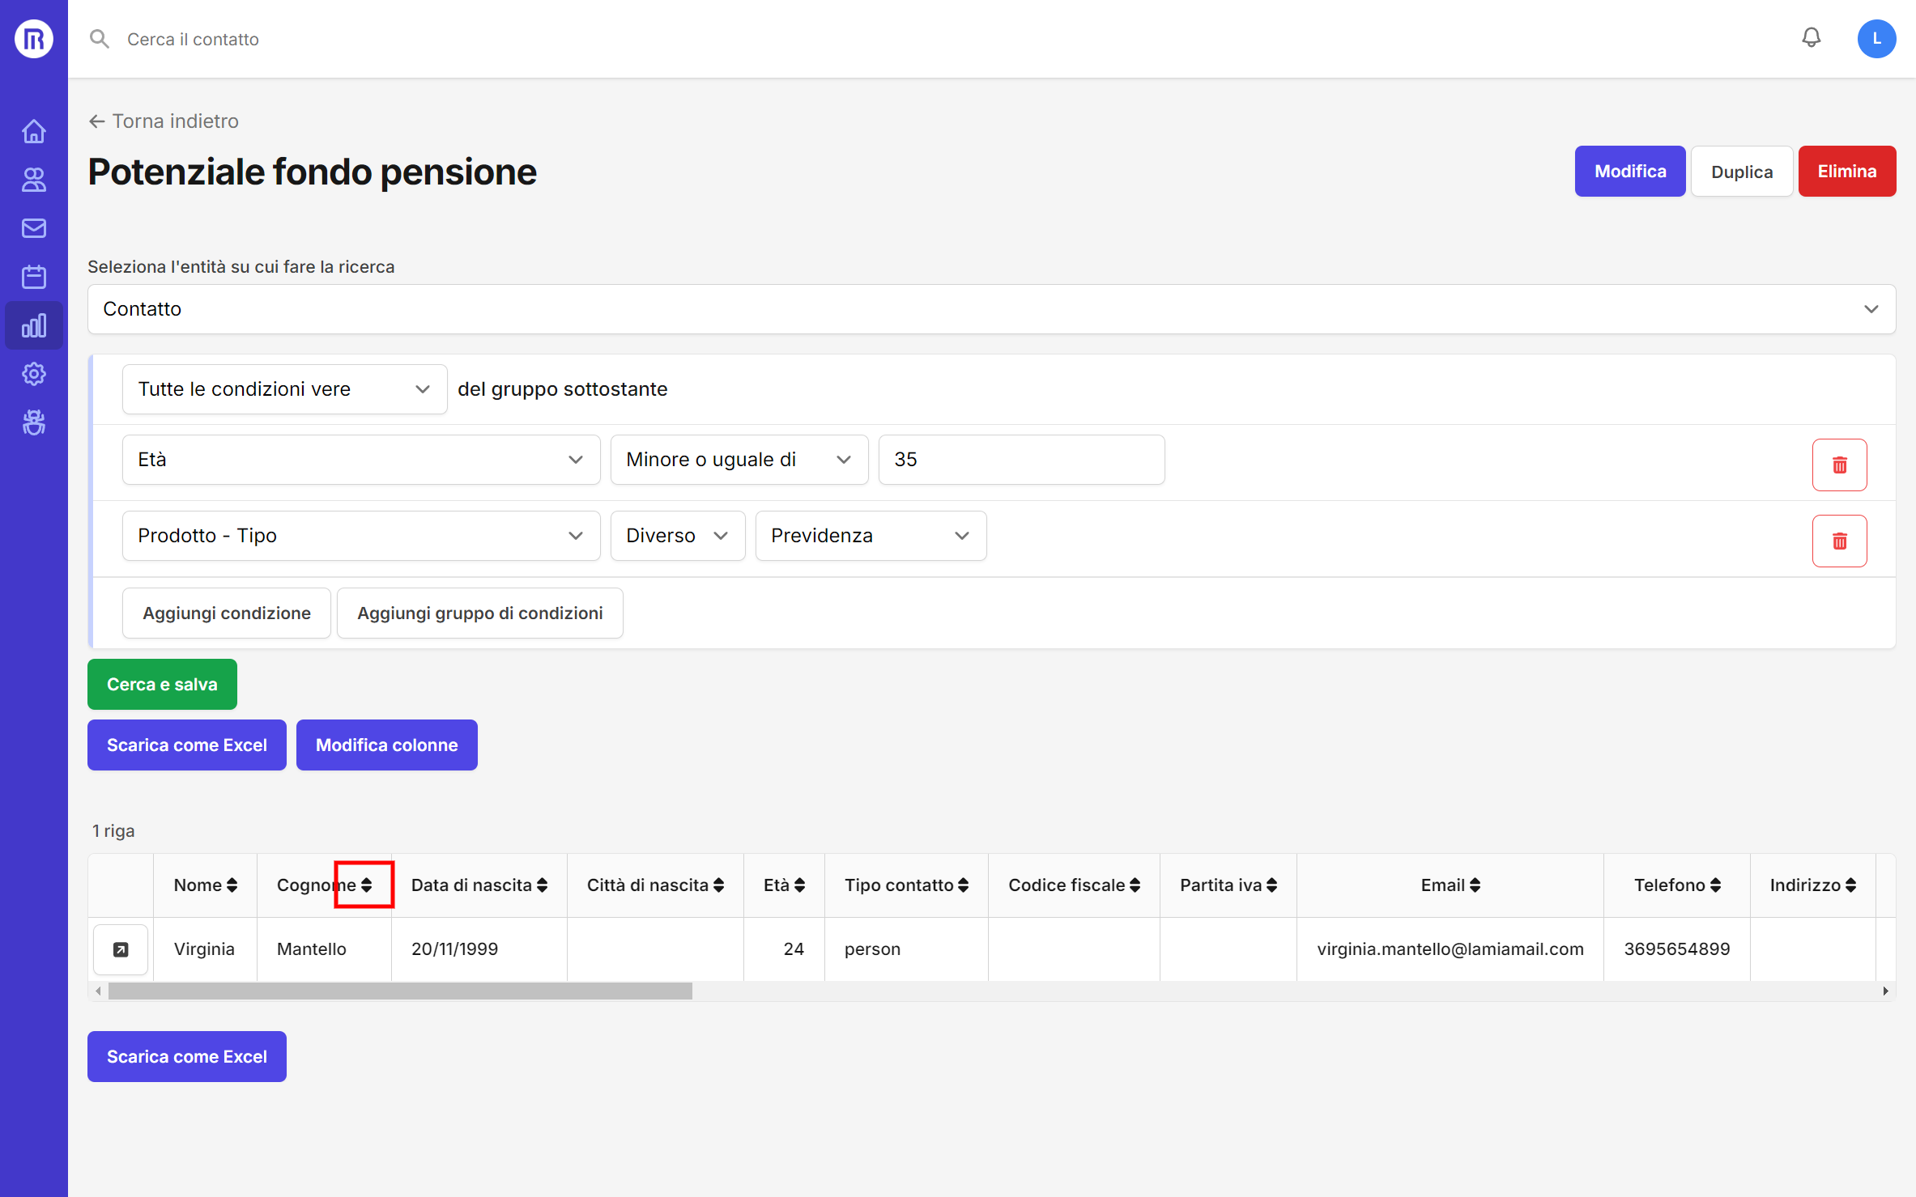Click the Cerca e salva button
Screen dimensions: 1916x1197
pos(162,684)
